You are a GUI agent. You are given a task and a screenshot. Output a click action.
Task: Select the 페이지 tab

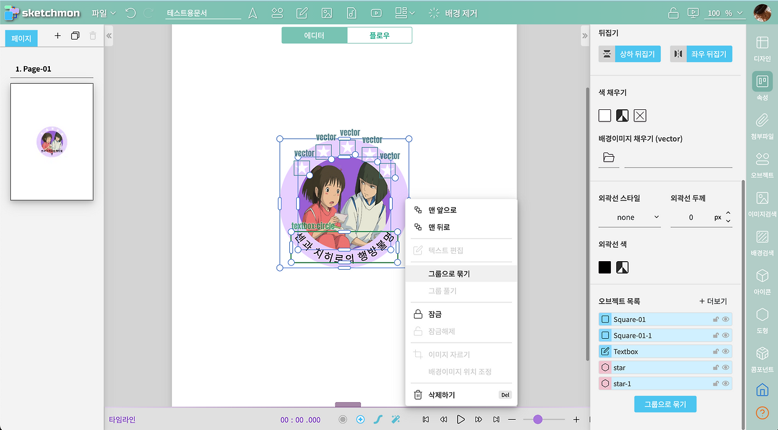[x=21, y=38]
